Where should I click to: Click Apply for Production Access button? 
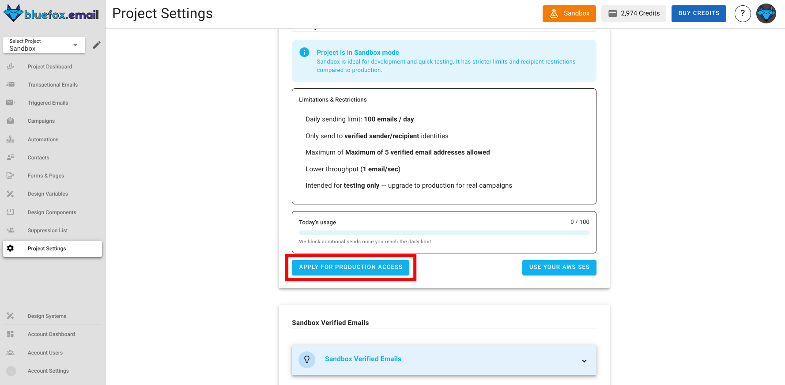(x=351, y=268)
